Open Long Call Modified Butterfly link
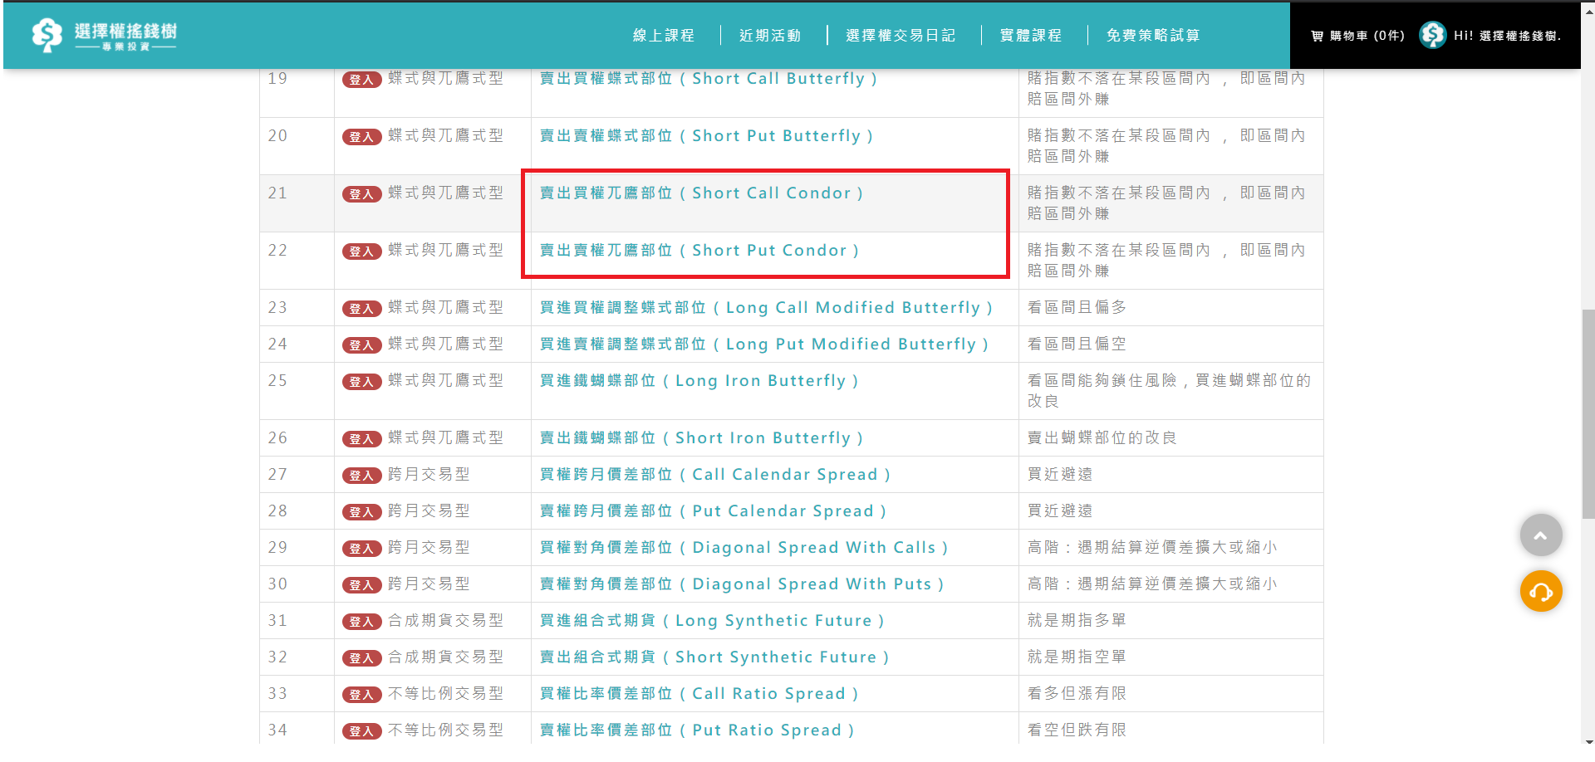 (x=767, y=307)
